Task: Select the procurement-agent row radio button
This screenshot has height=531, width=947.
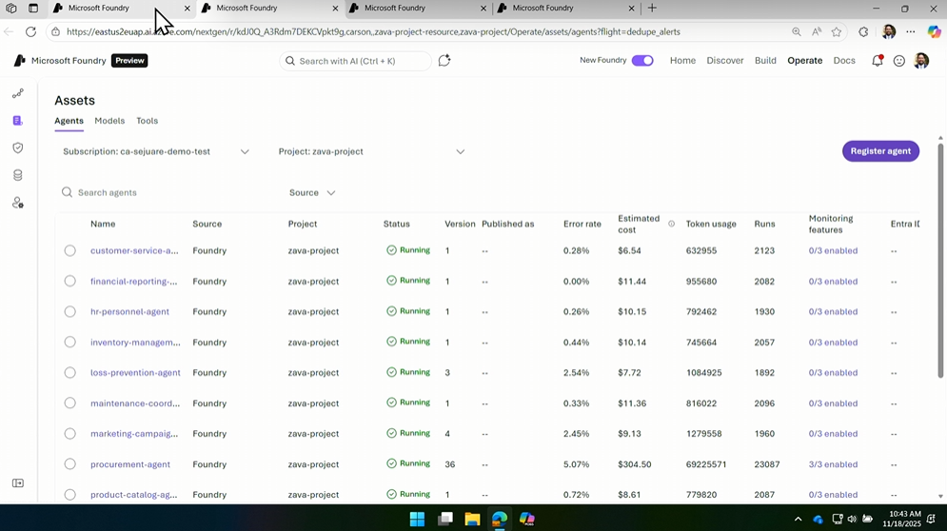Action: pyautogui.click(x=69, y=464)
